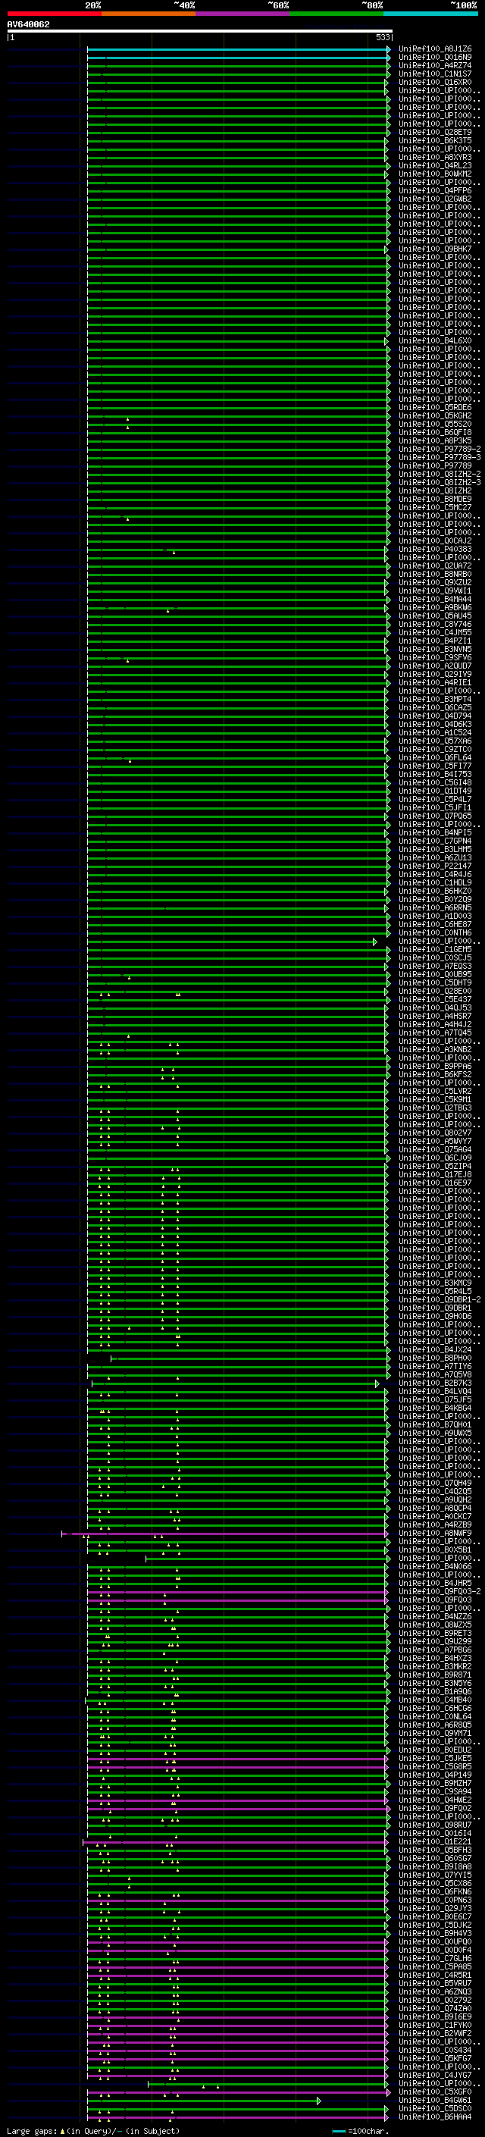Select label UniRef100_Q9FQ03-2
The height and width of the screenshot is (2137, 485).
coord(440,1591)
